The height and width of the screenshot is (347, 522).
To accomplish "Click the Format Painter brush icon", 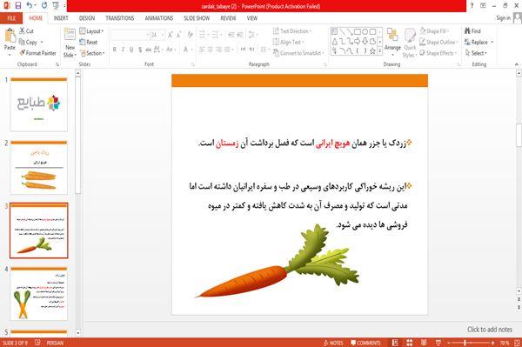I will 23,53.
